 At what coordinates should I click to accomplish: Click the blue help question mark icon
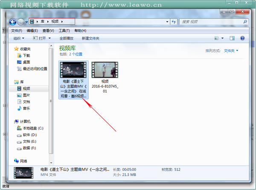(242, 38)
